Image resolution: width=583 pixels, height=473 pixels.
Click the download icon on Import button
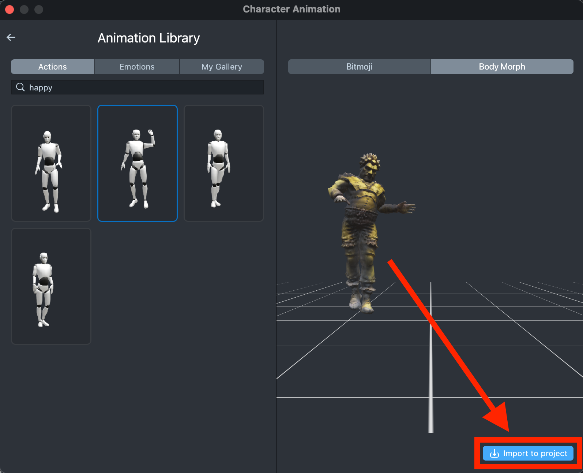(494, 453)
